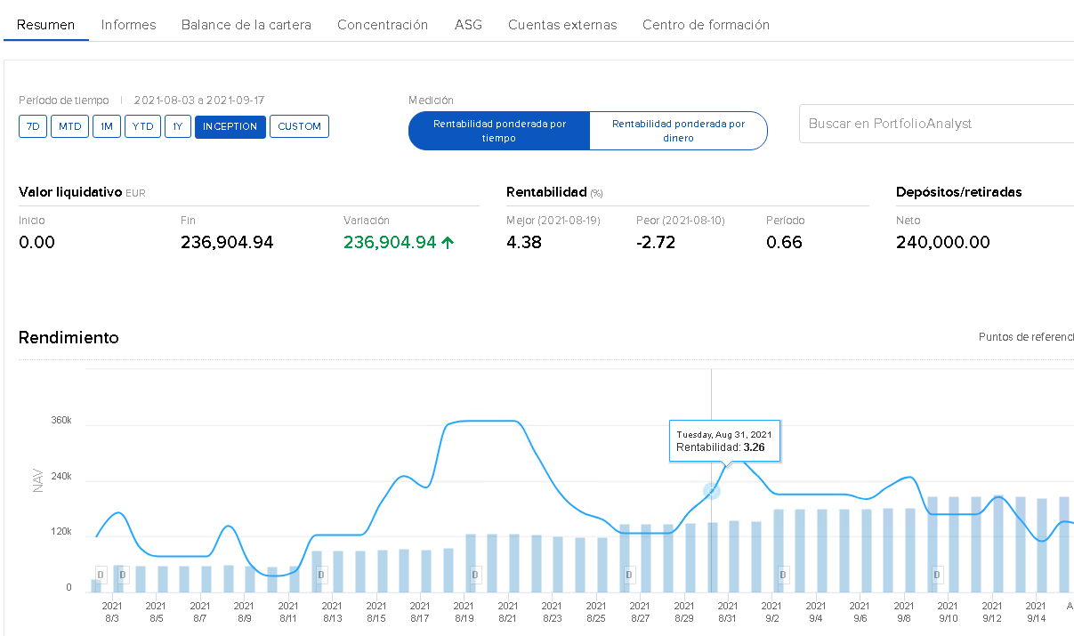Click the second D deposit marker from left
Screen dimensions: 1074x636
coord(123,575)
